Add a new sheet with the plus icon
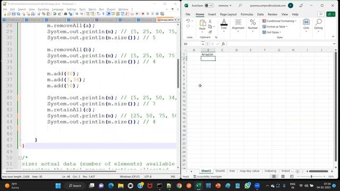This screenshot has height=191, width=340. click(297, 171)
